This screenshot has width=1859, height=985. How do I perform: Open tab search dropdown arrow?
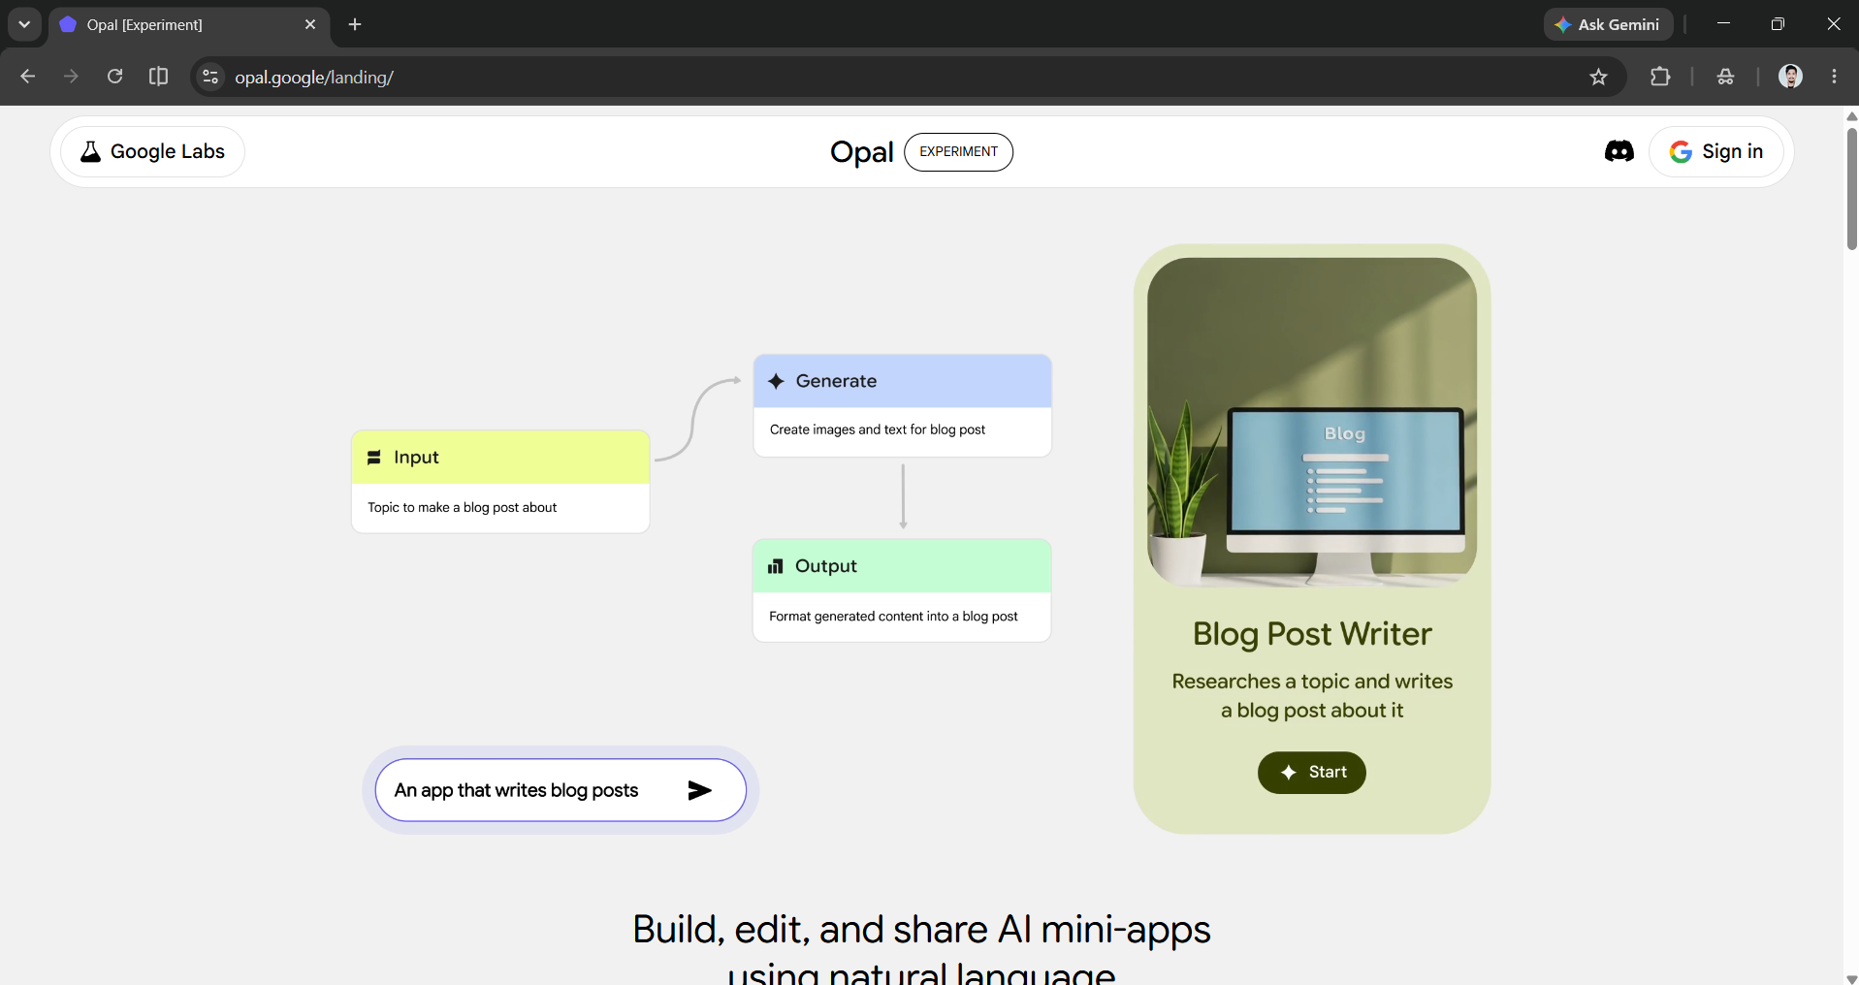pyautogui.click(x=24, y=24)
